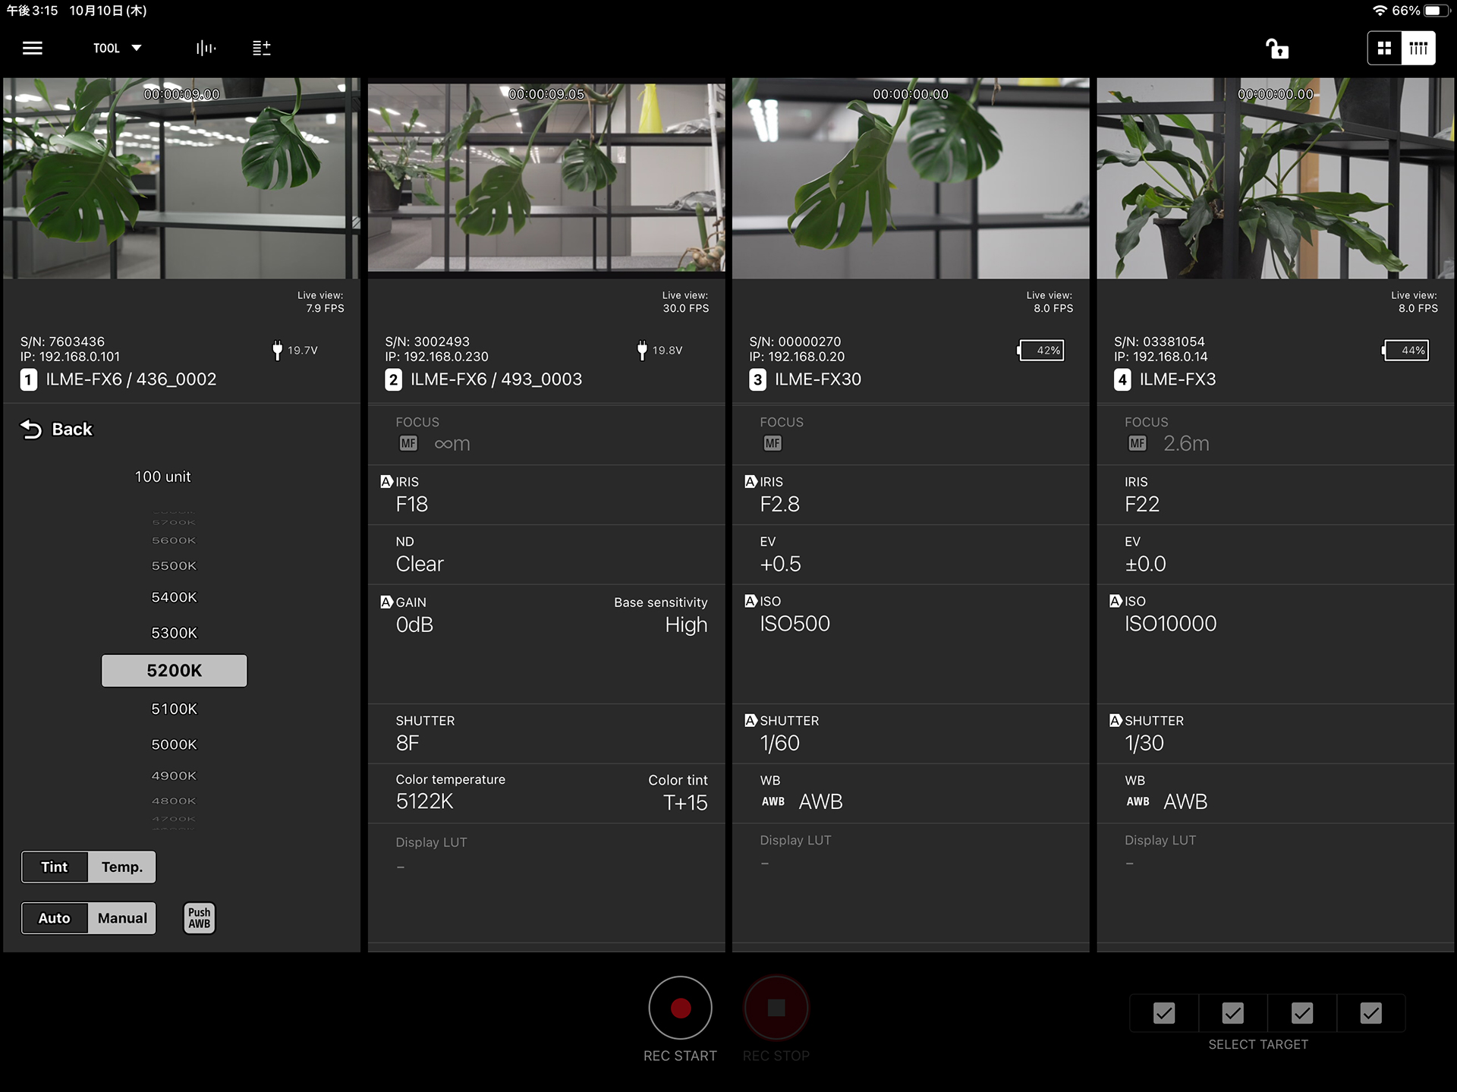Screen dimensions: 1457x1092
Task: Tap the ILME-FX30 live view thumbnail
Action: [910, 178]
